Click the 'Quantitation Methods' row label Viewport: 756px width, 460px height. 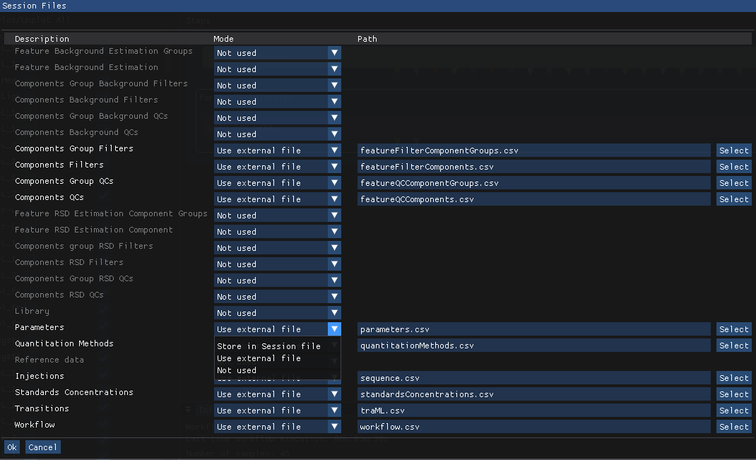[64, 343]
